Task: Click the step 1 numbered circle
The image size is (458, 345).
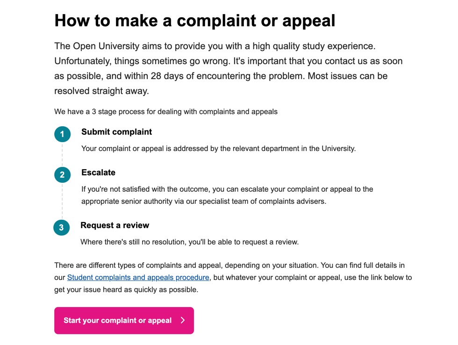Action: coord(62,134)
